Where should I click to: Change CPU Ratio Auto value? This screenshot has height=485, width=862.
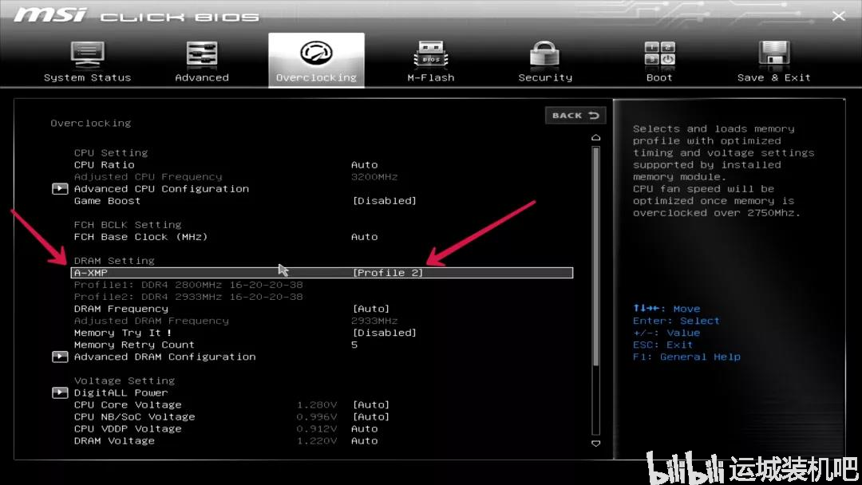tap(365, 165)
